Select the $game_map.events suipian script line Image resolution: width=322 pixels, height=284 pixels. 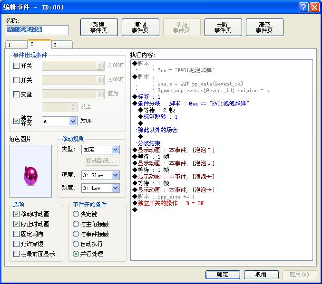pyautogui.click(x=213, y=90)
